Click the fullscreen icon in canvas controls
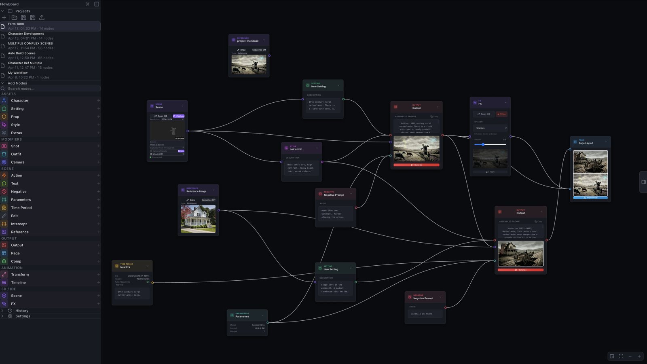 [x=621, y=356]
